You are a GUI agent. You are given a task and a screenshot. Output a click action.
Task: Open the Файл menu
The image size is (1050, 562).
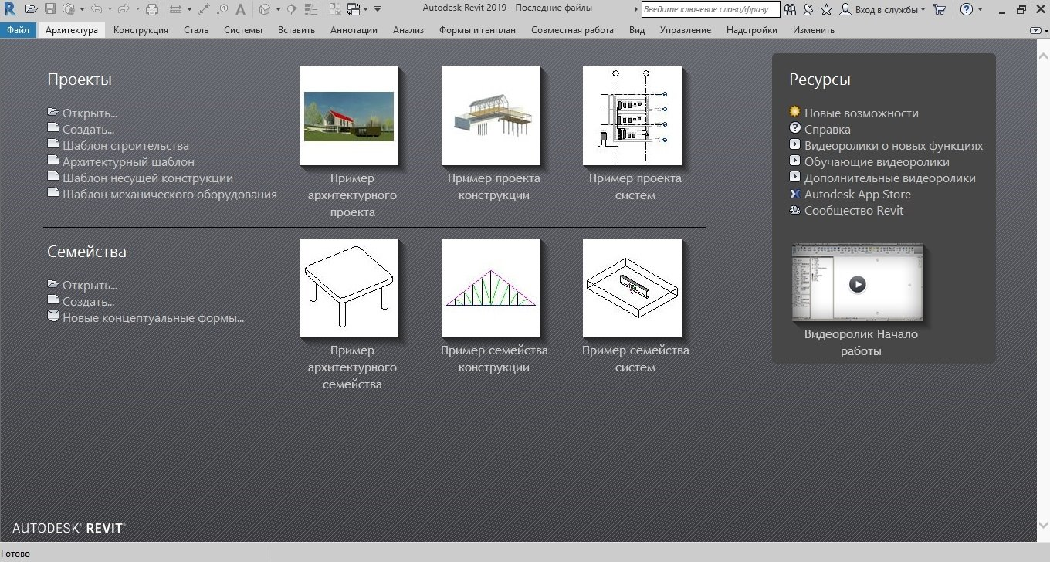(18, 30)
